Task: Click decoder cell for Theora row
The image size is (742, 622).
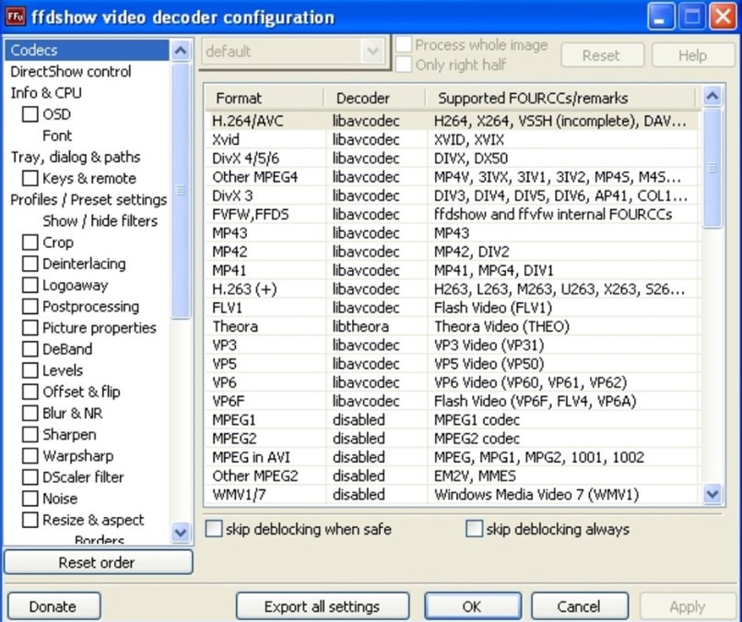Action: [x=360, y=326]
